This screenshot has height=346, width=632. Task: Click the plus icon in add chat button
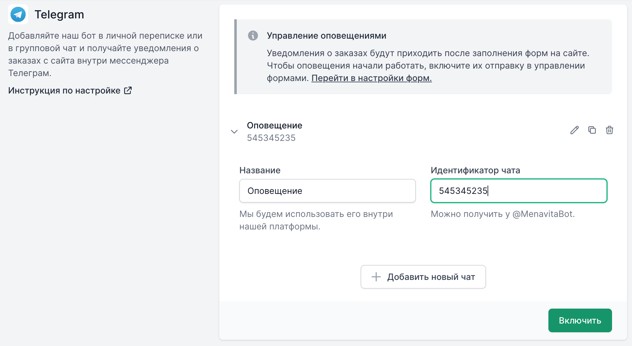tap(376, 277)
